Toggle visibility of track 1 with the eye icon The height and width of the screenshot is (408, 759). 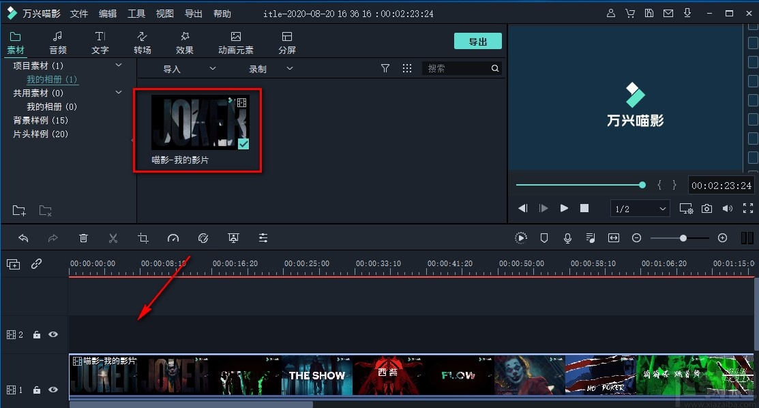[x=53, y=390]
